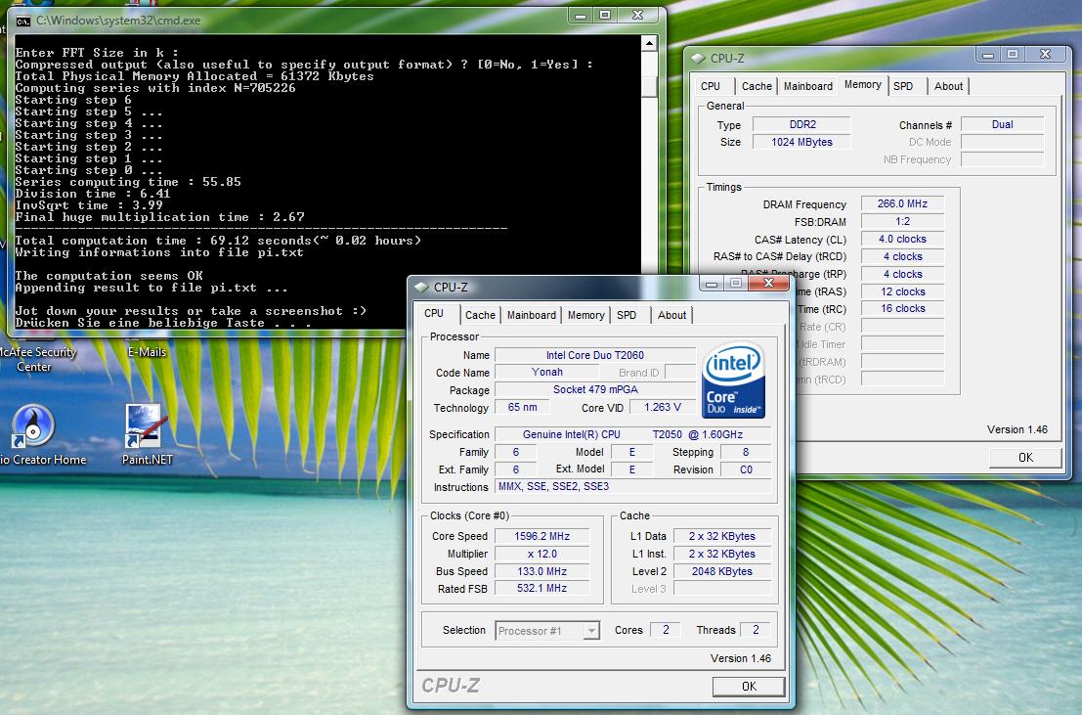Click OK in the front CPU-Z window
1082x715 pixels.
pos(749,686)
